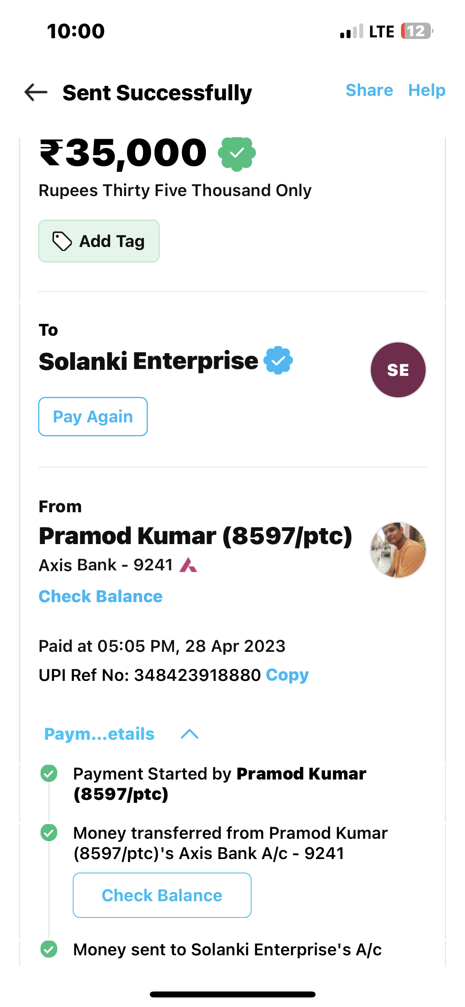Tap the blue verified badge beside Solanki Enterprise
The height and width of the screenshot is (1007, 465).
(279, 360)
